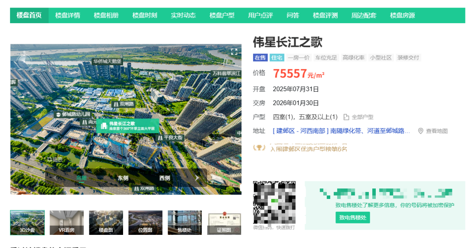Click the WeChat QR code image
Screen dimensions: 473x248
coord(274,202)
